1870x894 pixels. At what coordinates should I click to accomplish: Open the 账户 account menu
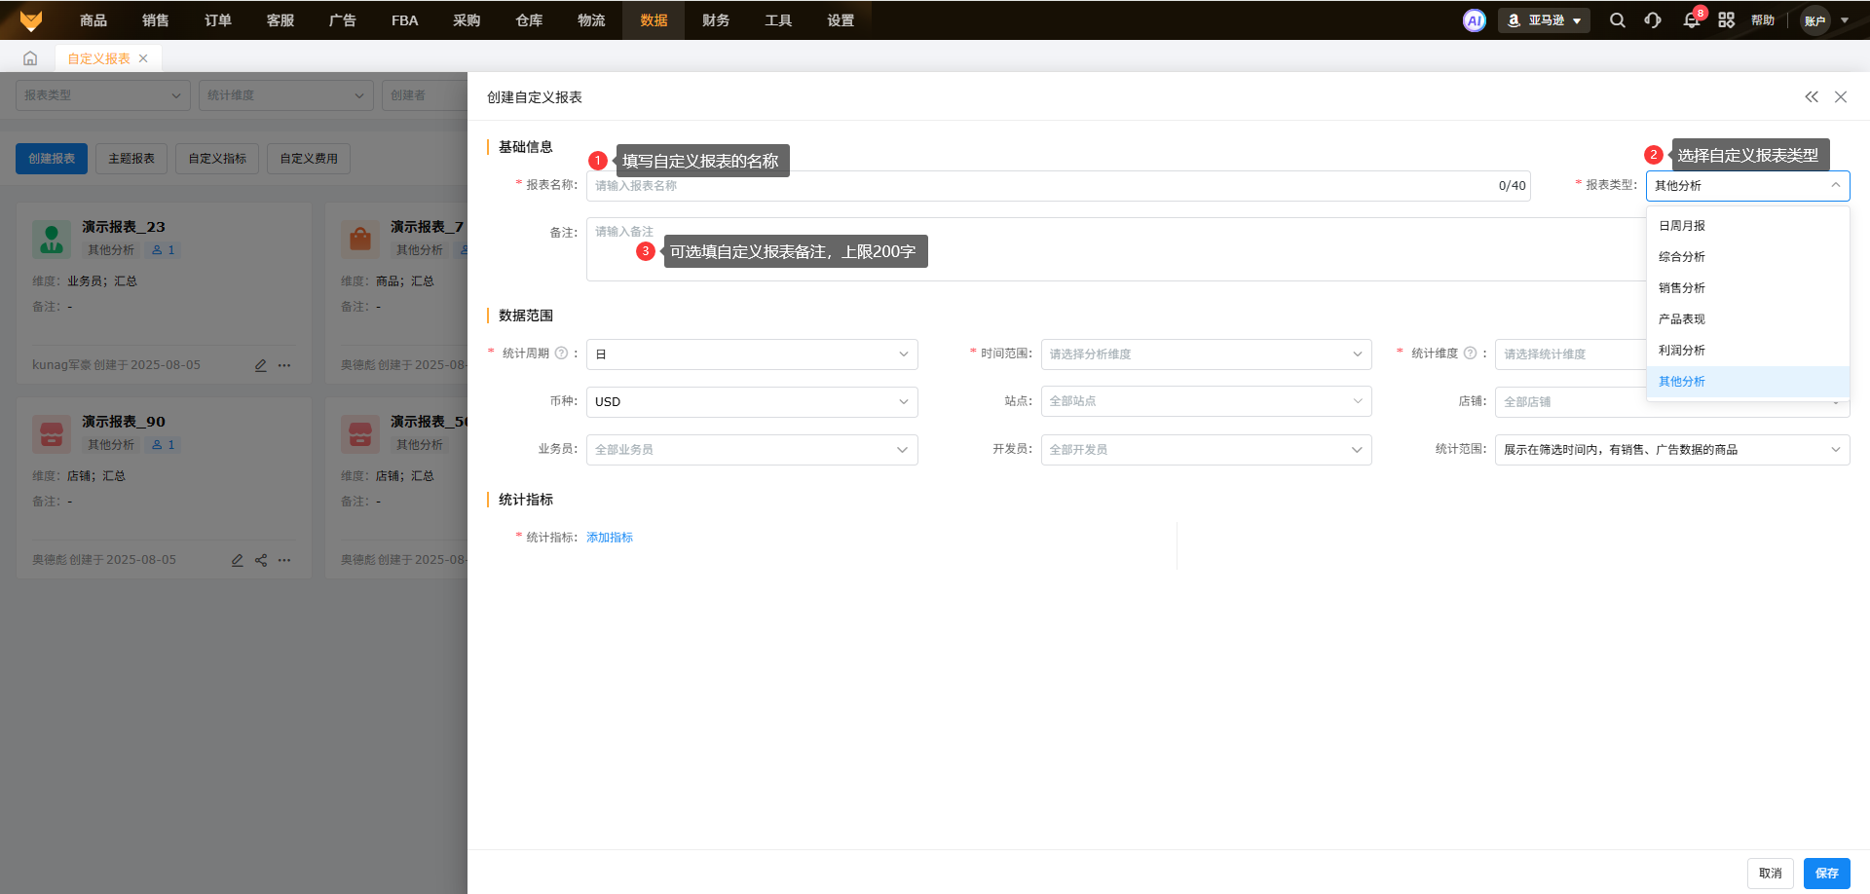click(x=1826, y=20)
